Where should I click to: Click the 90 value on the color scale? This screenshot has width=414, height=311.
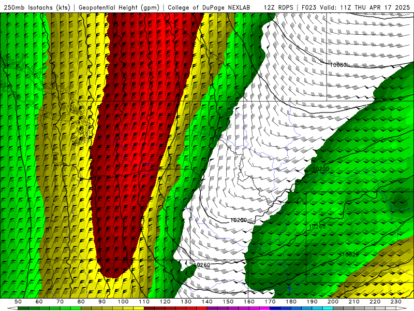[102, 302]
